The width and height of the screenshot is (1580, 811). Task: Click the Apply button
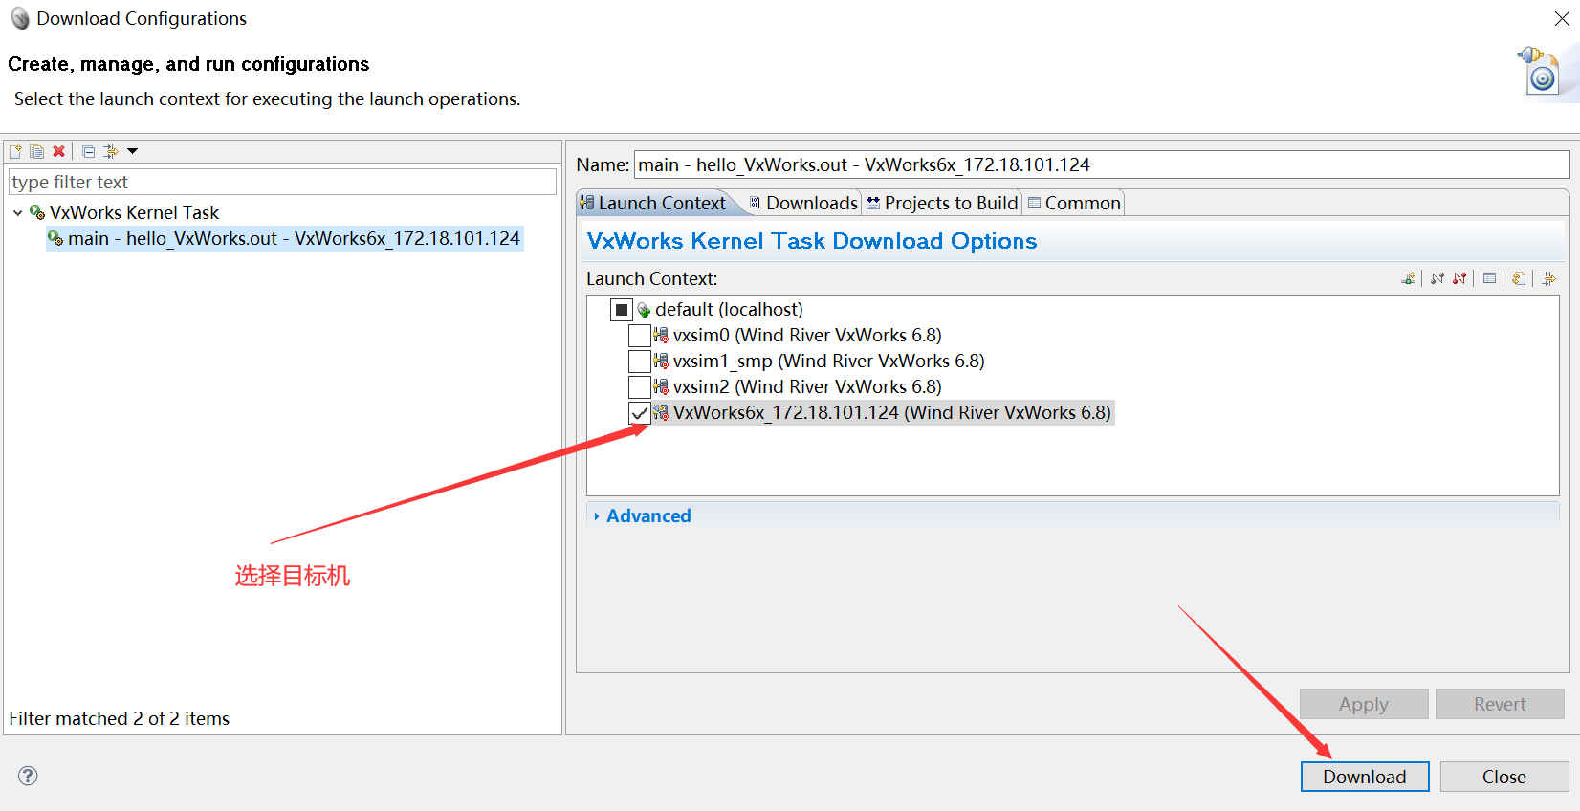[x=1364, y=704]
